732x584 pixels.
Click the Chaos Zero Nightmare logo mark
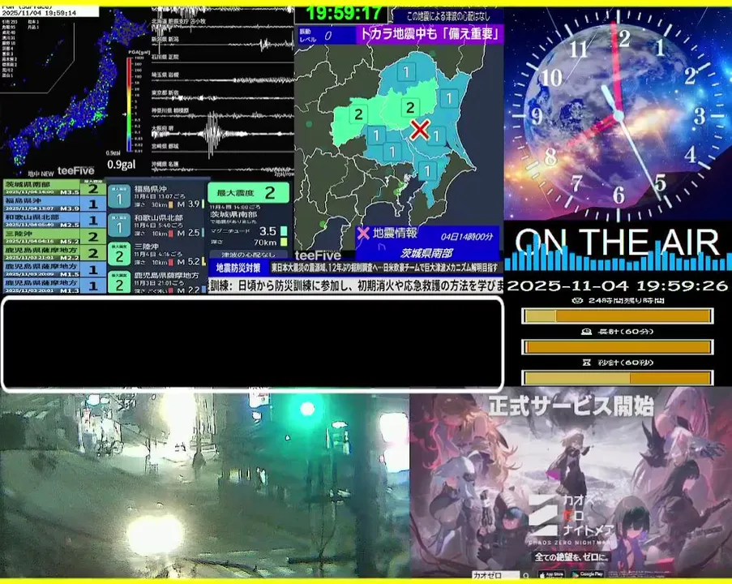[544, 515]
